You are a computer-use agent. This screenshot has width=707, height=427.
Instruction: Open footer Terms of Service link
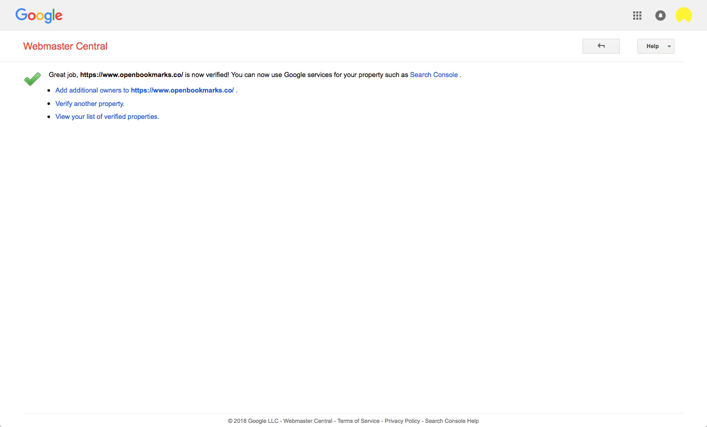pos(358,421)
